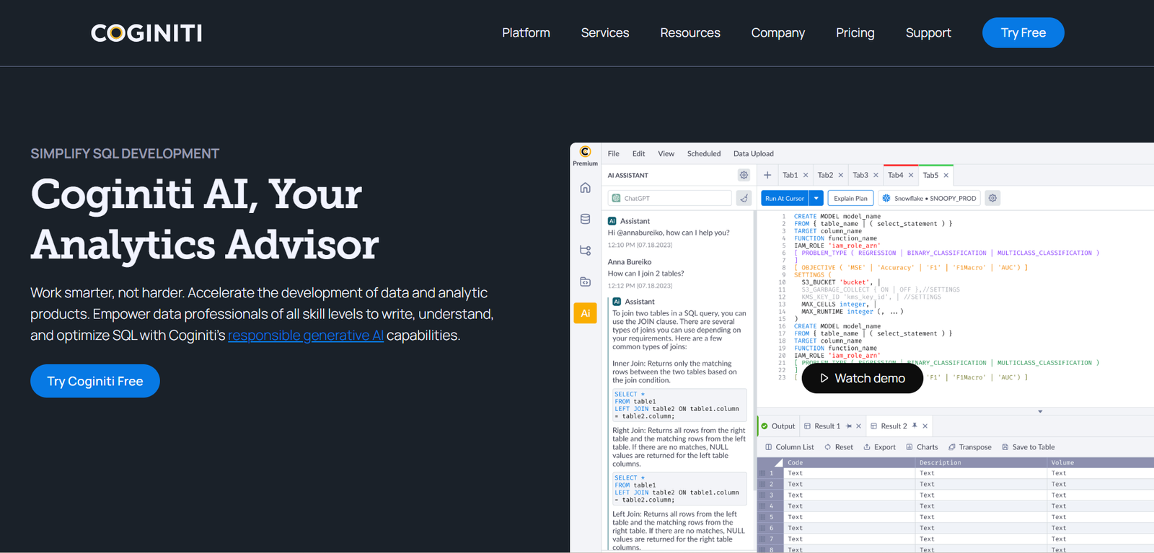Image resolution: width=1154 pixels, height=553 pixels.
Task: Close Tab4 with its X
Action: 911,175
